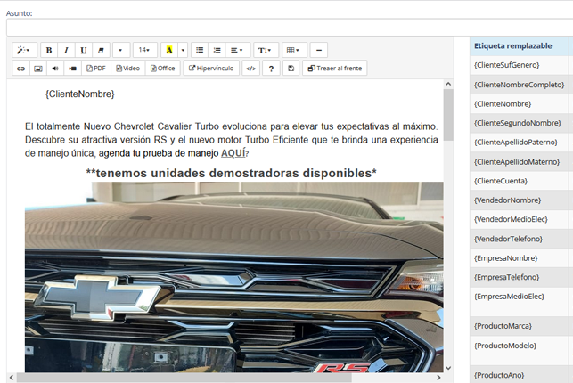Click the Traer al frente button
This screenshot has height=383, width=573.
tap(335, 69)
